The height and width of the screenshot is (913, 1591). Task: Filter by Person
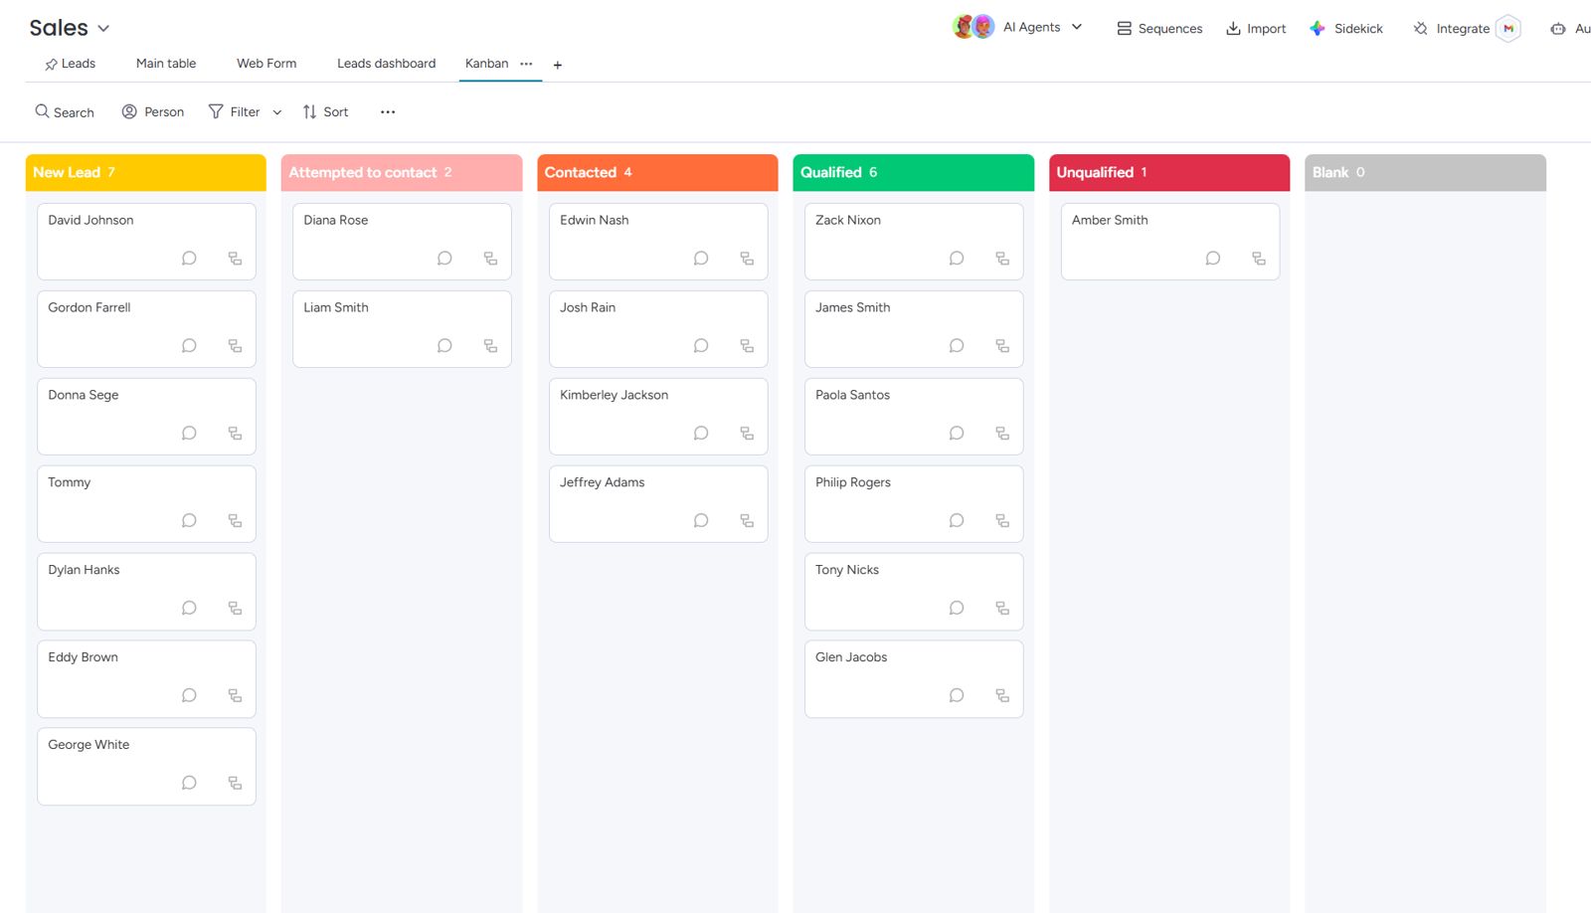coord(153,112)
